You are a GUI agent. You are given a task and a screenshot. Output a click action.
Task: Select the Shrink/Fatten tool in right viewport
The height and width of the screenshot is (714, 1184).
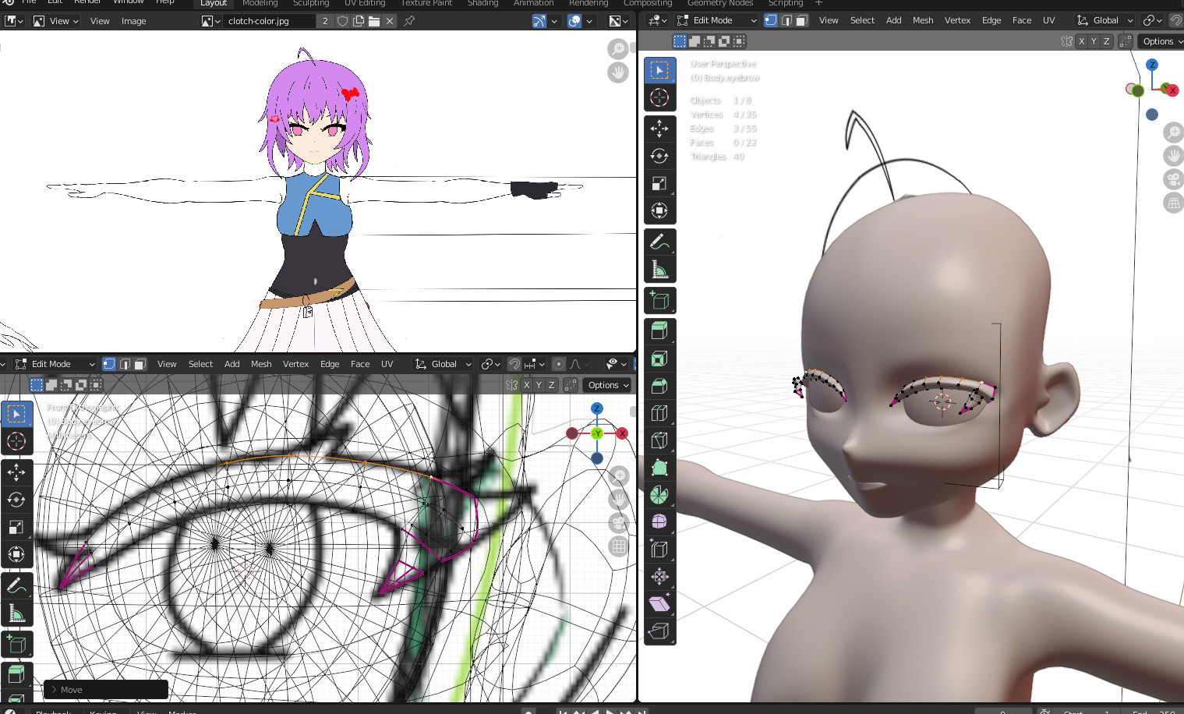point(659,577)
